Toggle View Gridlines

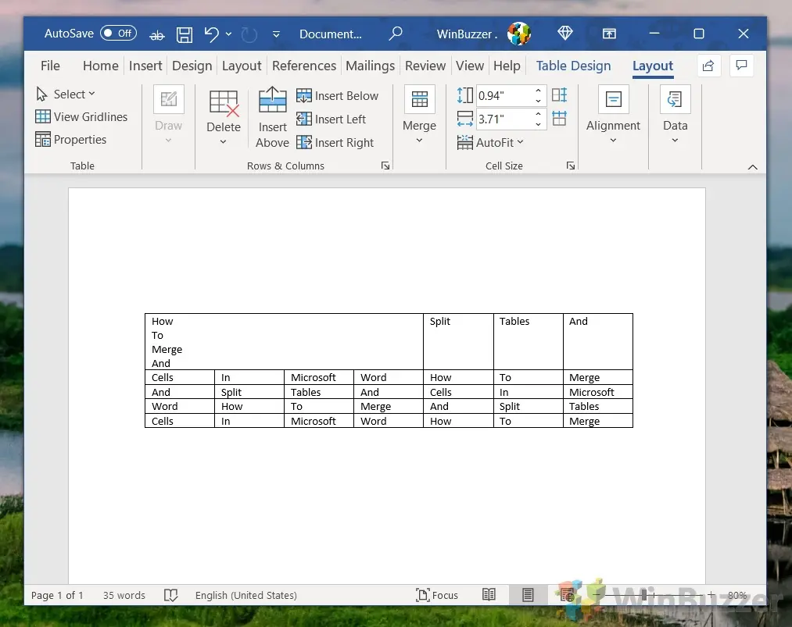[81, 116]
